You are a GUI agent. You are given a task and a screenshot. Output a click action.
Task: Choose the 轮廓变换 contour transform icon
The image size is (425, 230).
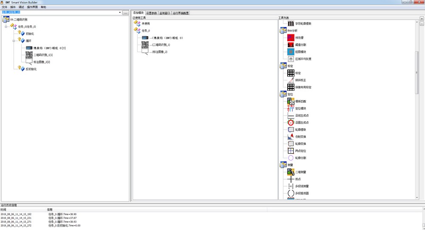(x=291, y=144)
